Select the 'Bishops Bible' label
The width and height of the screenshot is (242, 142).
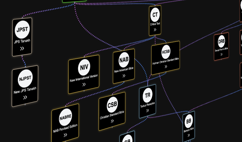pos(188,130)
